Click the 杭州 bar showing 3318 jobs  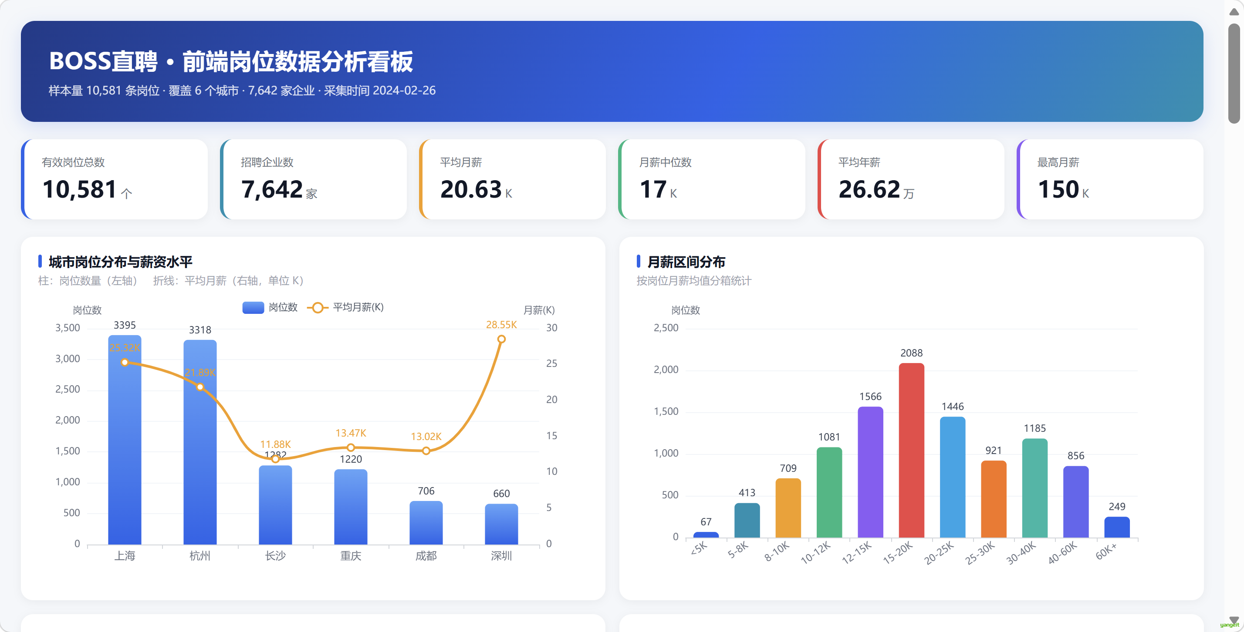coord(200,442)
